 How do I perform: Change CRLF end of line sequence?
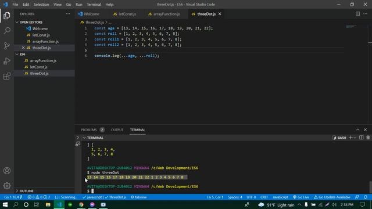point(264,197)
